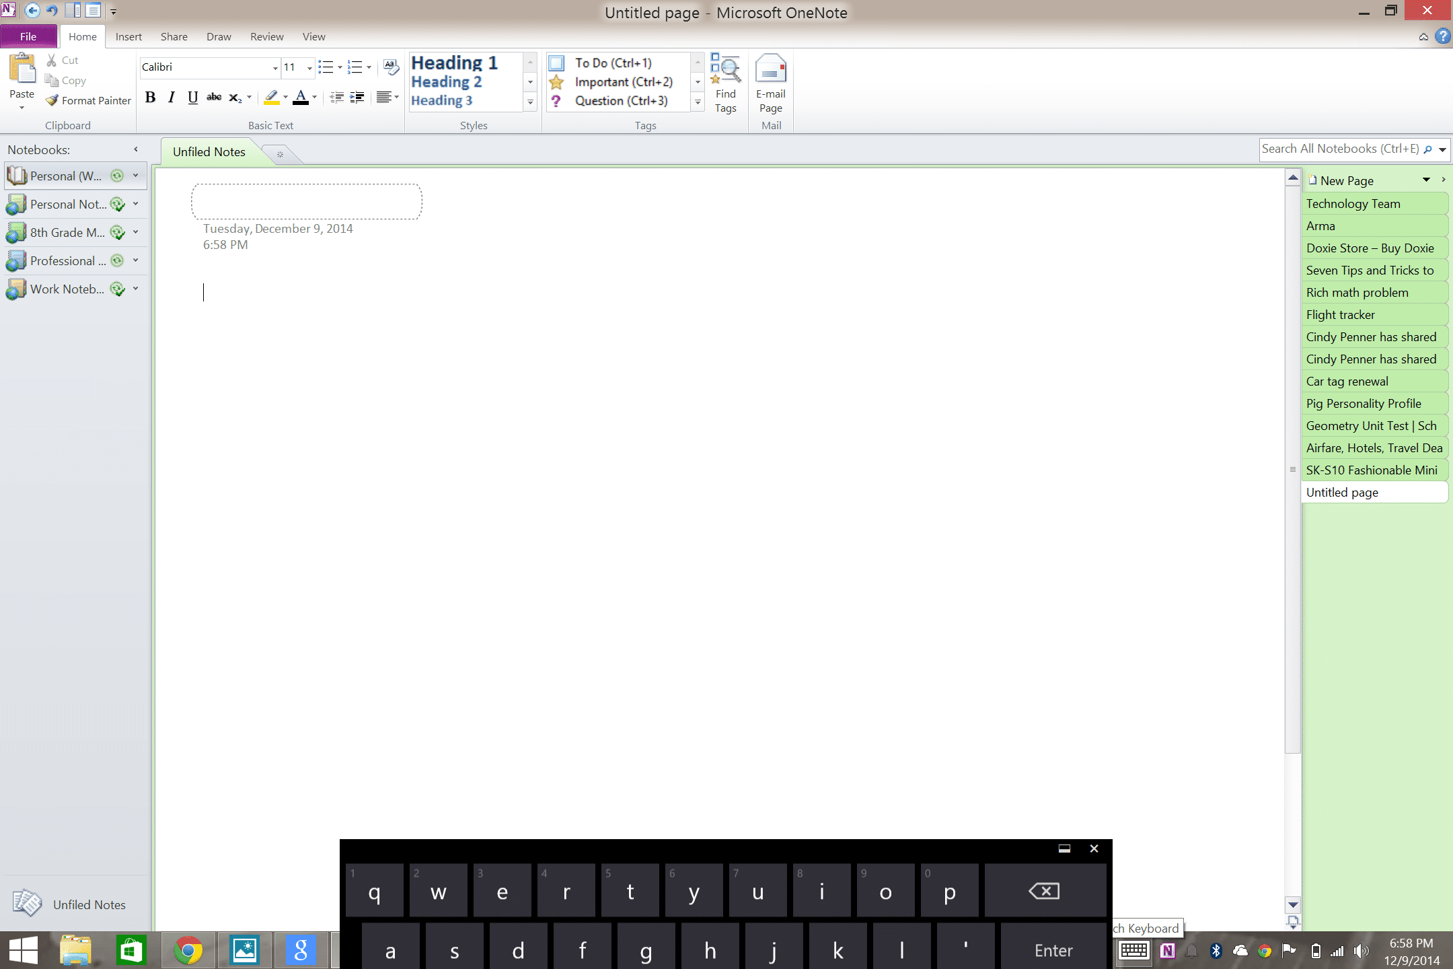
Task: Switch to the Draw tab
Action: (219, 36)
